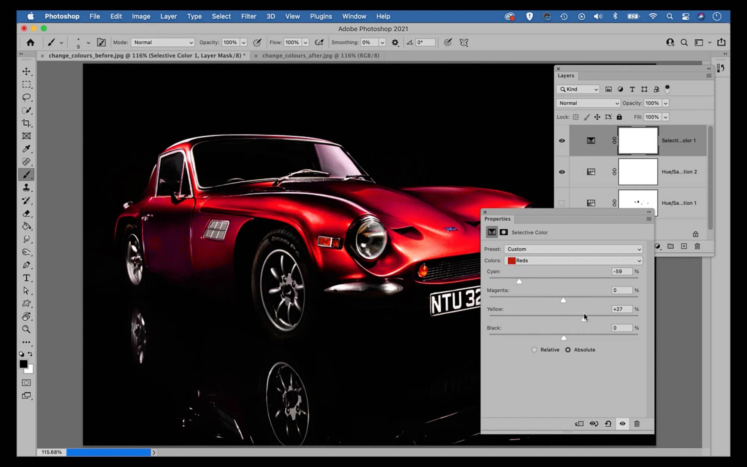Select the Eyedropper tool

(x=26, y=149)
